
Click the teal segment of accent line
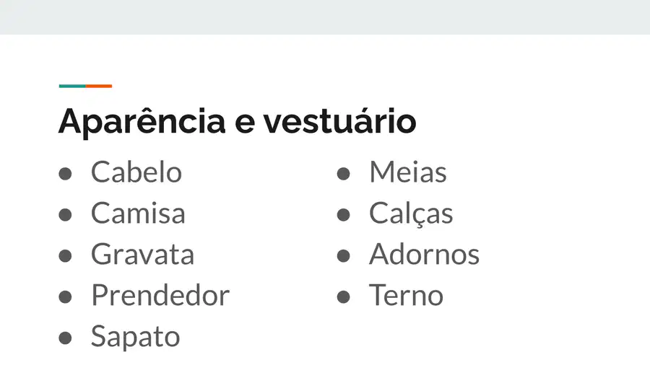[x=72, y=86]
